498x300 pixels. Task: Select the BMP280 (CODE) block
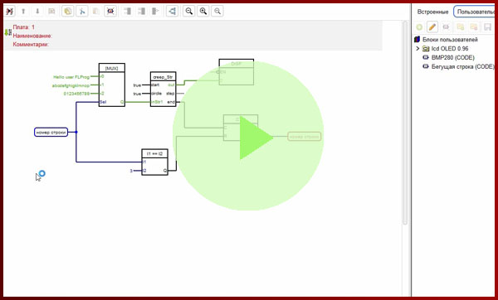click(x=452, y=57)
